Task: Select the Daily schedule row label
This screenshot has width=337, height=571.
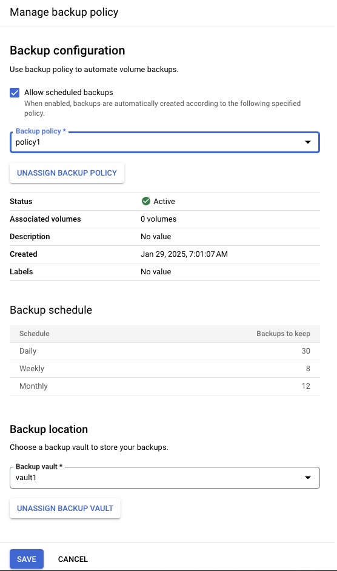Action: [x=28, y=351]
